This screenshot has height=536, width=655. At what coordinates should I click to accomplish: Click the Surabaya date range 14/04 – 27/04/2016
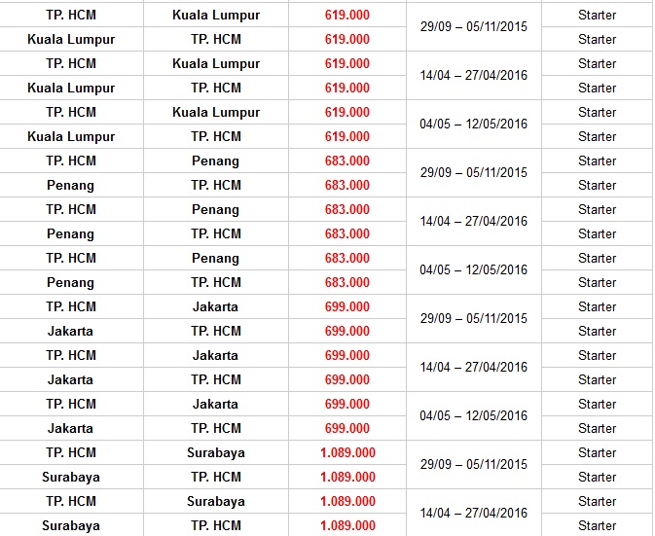[474, 513]
